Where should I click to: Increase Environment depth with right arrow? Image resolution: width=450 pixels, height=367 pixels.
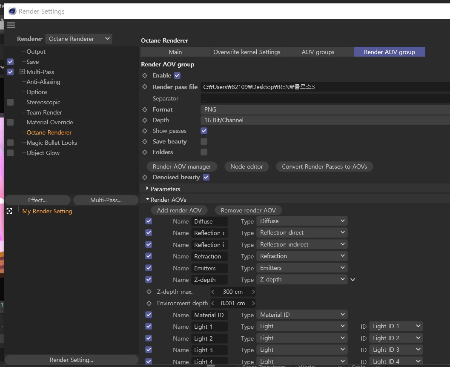[x=253, y=303]
